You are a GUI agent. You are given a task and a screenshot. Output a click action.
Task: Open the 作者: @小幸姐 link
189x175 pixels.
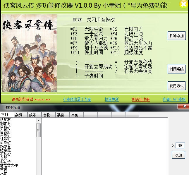[x=174, y=99]
